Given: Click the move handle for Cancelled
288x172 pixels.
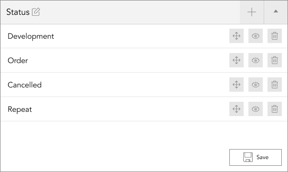Looking at the screenshot, I should tap(237, 85).
